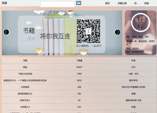The image size is (157, 113).
Task: Click the 作者 column header
Action: pos(133,61)
